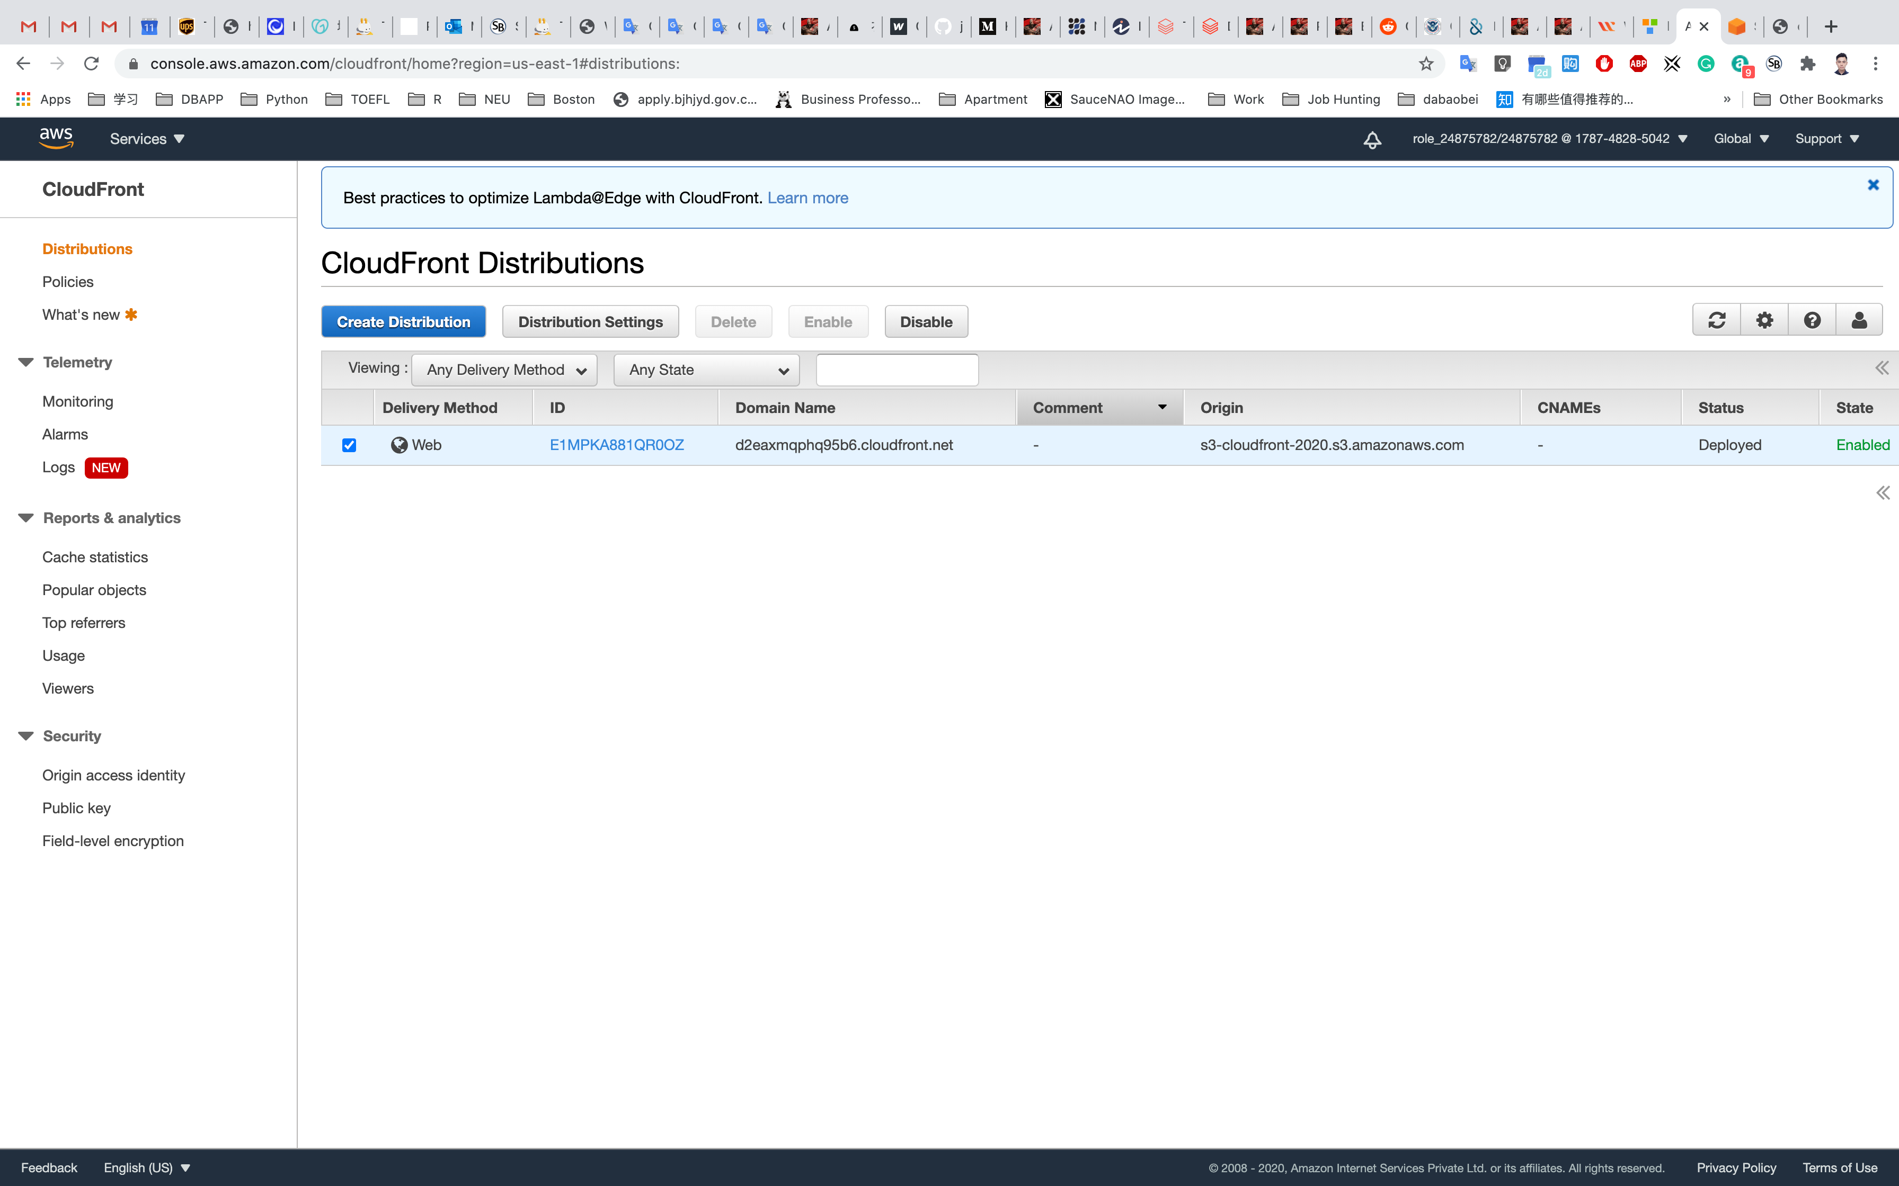This screenshot has height=1186, width=1899.
Task: Expand the Services menu
Action: (x=147, y=139)
